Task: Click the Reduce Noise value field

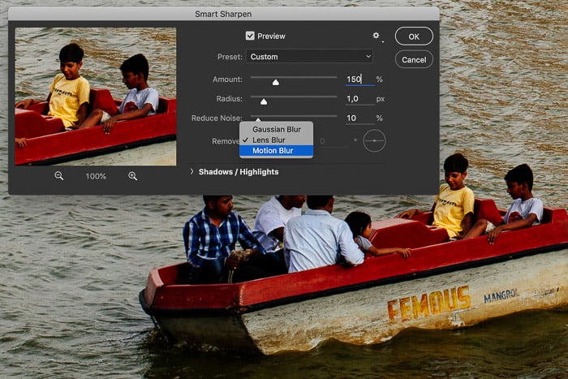Action: [x=359, y=118]
